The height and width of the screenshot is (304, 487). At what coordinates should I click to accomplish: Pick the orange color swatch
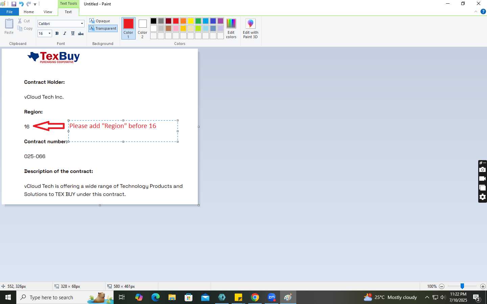pyautogui.click(x=183, y=21)
